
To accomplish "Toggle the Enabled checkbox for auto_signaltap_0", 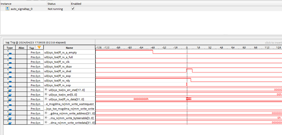I will [73, 9].
